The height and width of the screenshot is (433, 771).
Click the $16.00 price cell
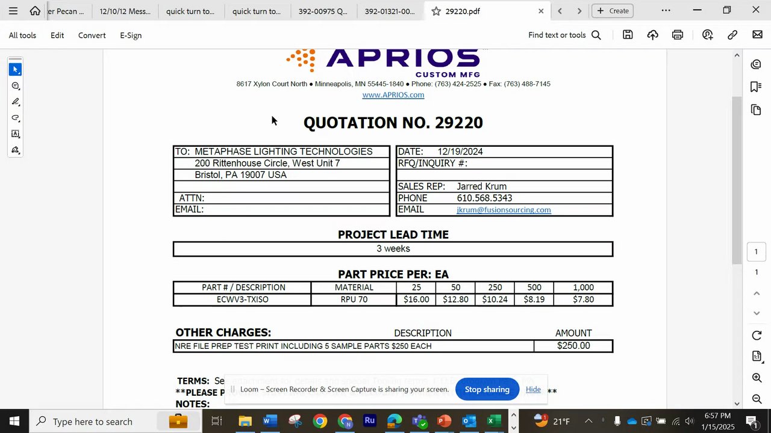click(416, 299)
